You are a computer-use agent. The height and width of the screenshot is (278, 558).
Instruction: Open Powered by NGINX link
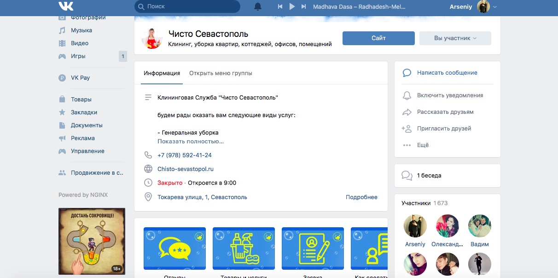(83, 195)
